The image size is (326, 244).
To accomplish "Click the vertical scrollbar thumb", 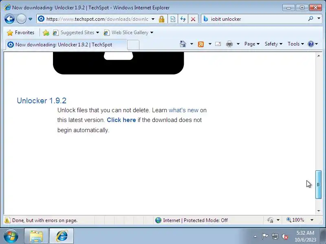I will pos(318,185).
